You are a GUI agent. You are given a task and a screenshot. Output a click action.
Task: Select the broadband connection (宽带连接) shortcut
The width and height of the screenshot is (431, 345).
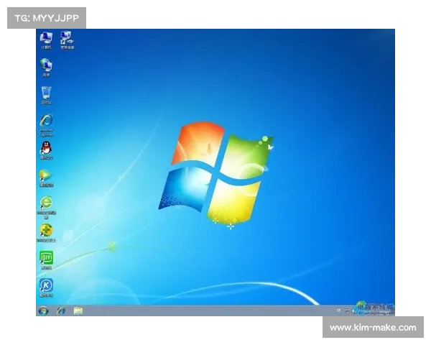tap(67, 40)
